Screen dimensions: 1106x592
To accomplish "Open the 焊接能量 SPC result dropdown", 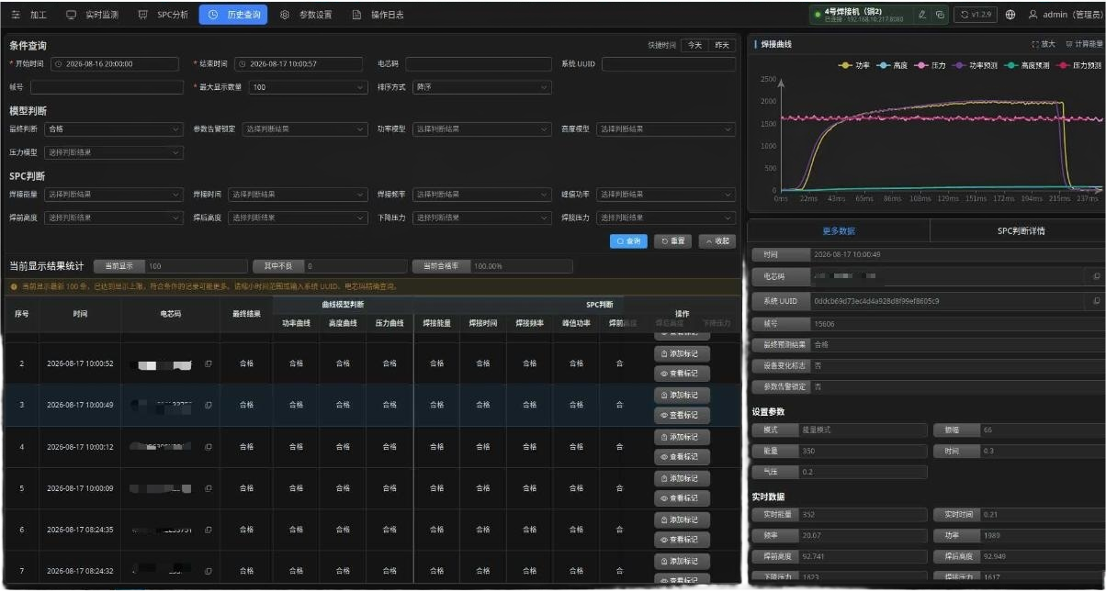I will coord(114,195).
